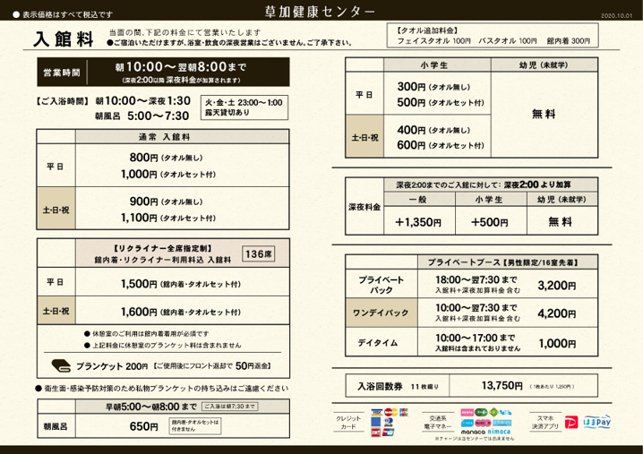Click the +1,350円 late-night fee
The image size is (643, 454).
tap(418, 222)
